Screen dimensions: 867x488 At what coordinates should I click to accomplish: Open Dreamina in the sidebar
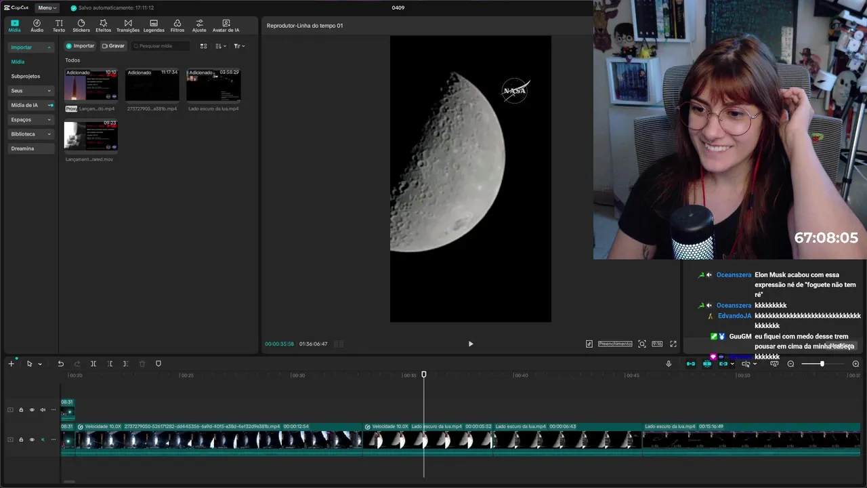pos(30,148)
